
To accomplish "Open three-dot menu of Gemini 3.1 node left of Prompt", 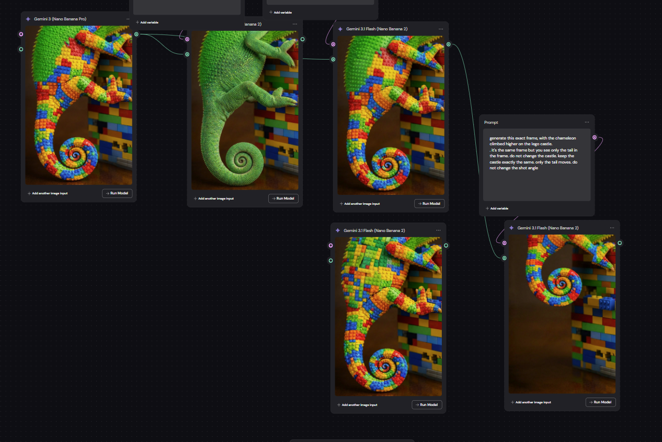I will coord(441,29).
